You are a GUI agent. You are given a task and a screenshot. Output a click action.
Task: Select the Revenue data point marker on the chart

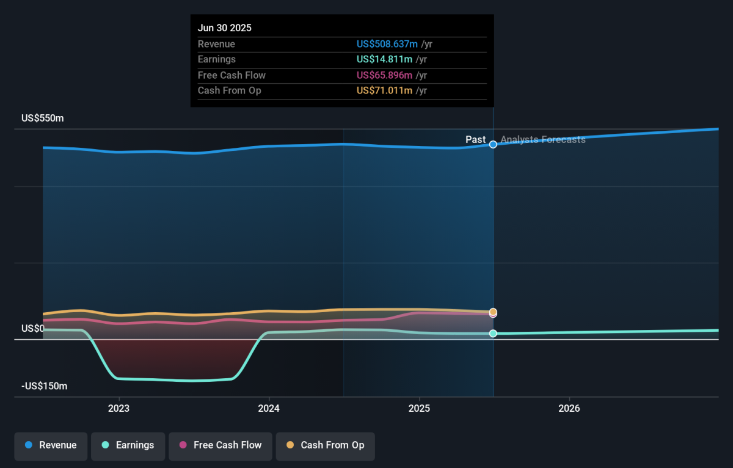click(x=493, y=145)
